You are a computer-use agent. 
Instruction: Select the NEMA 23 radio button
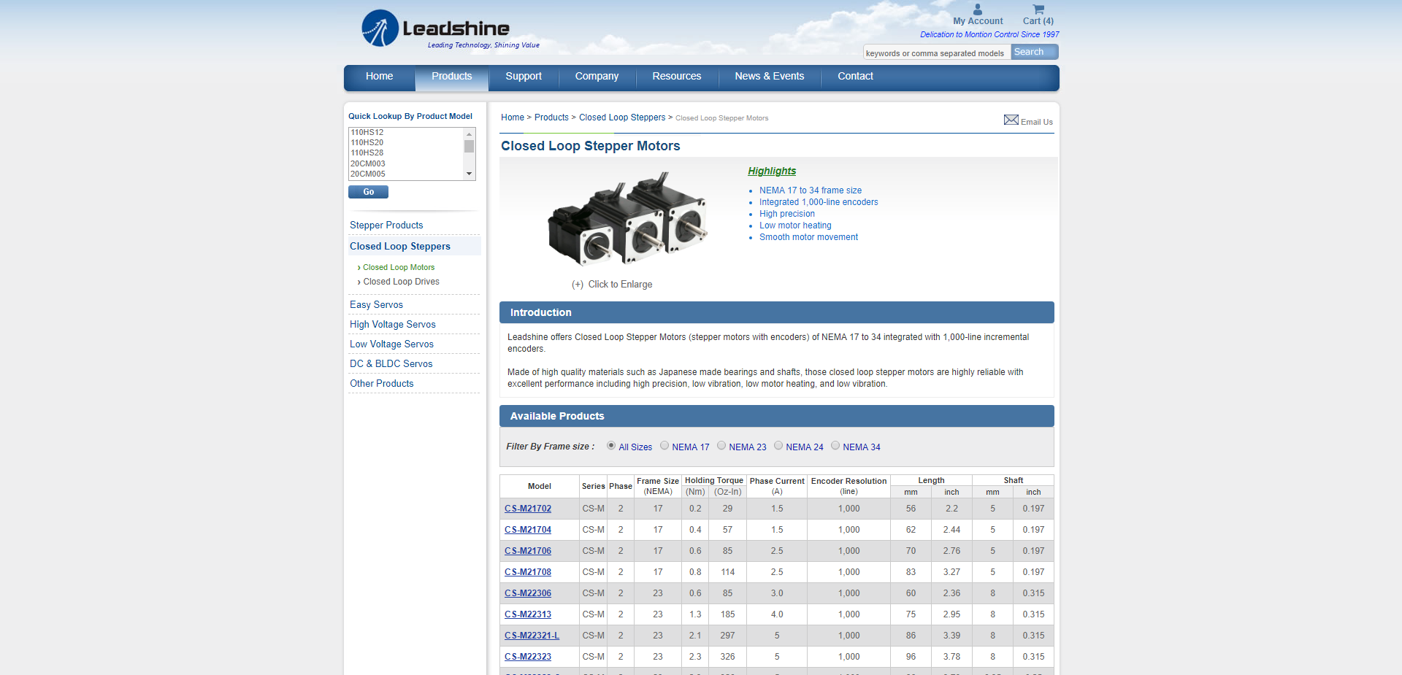click(x=721, y=446)
